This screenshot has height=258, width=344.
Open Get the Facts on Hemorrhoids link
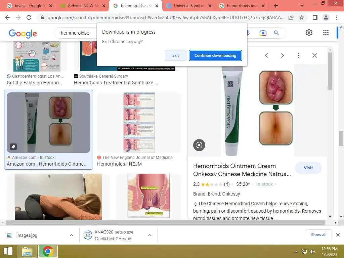click(35, 83)
